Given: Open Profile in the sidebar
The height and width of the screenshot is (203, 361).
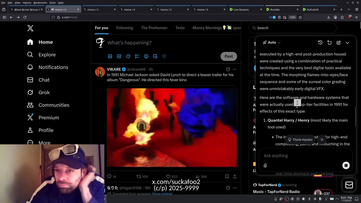Looking at the screenshot, I should coord(40,130).
